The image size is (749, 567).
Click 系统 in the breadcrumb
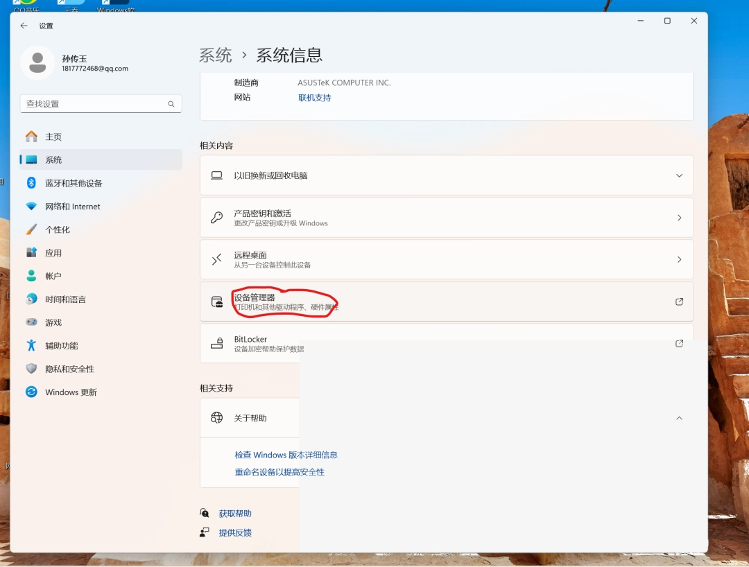tap(216, 55)
